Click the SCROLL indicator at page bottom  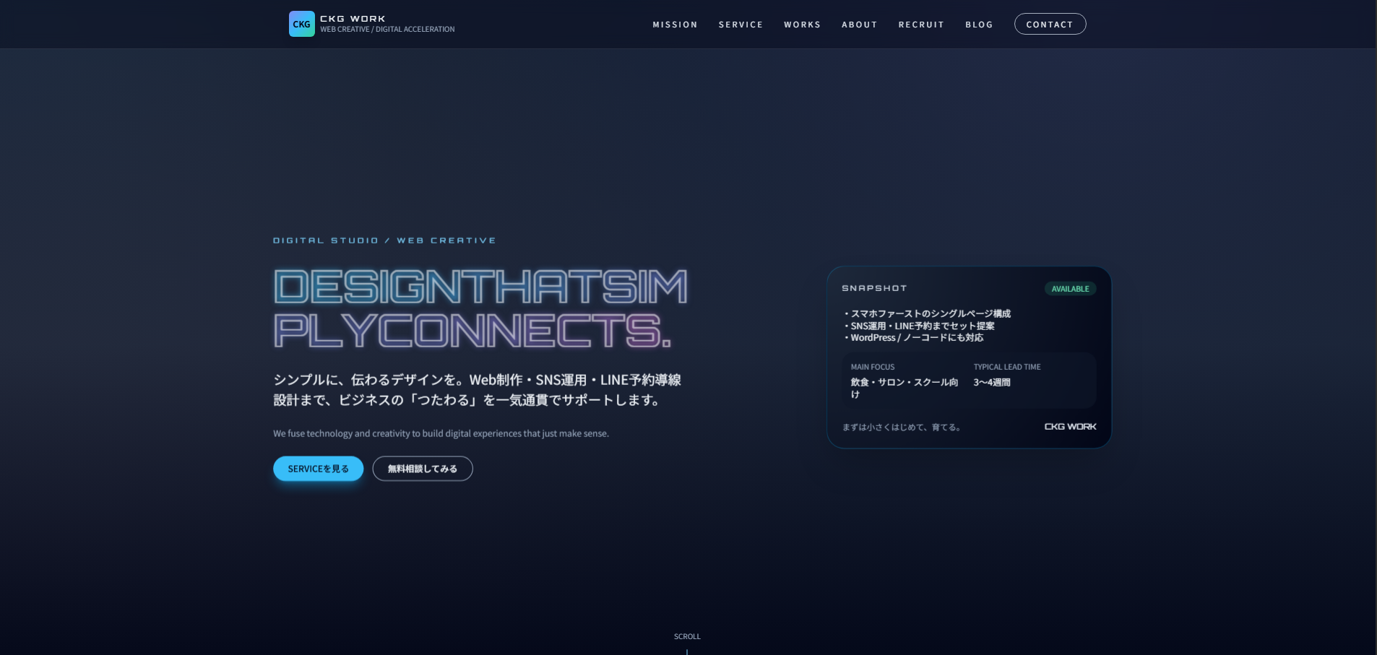pos(686,636)
